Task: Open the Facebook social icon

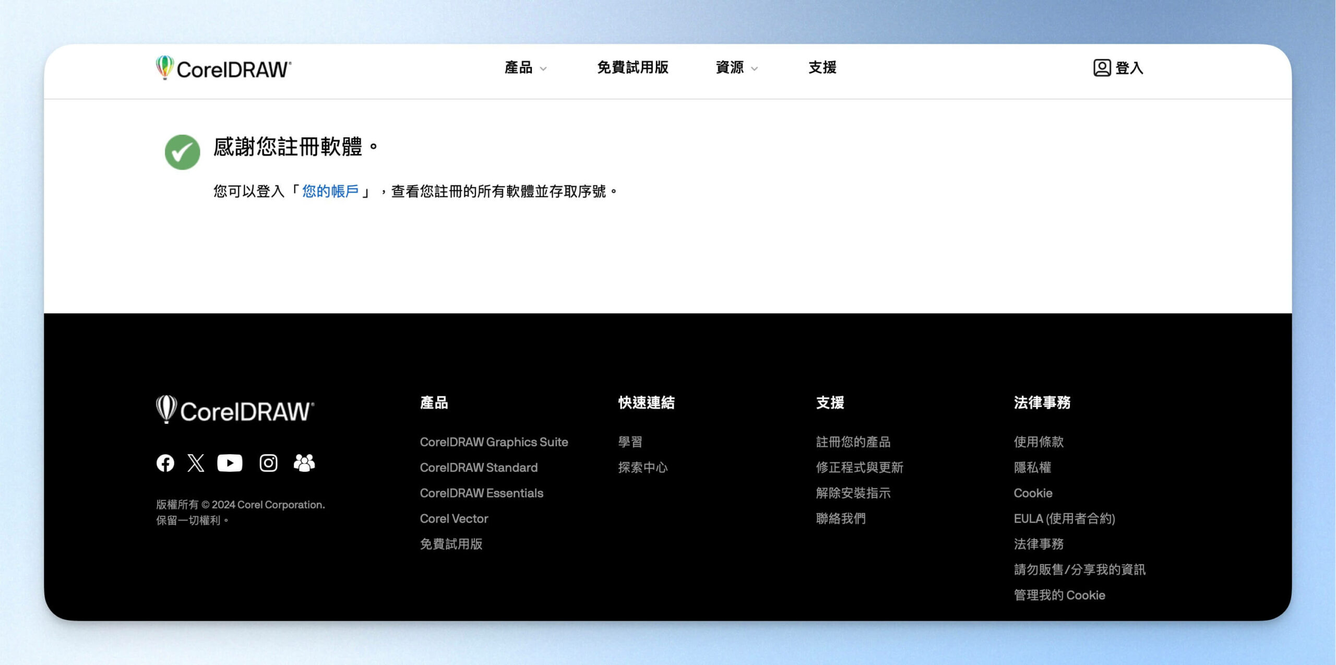Action: point(165,463)
